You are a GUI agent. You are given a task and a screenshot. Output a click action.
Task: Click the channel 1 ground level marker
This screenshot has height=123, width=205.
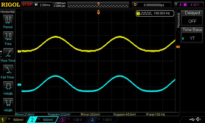point(19,51)
